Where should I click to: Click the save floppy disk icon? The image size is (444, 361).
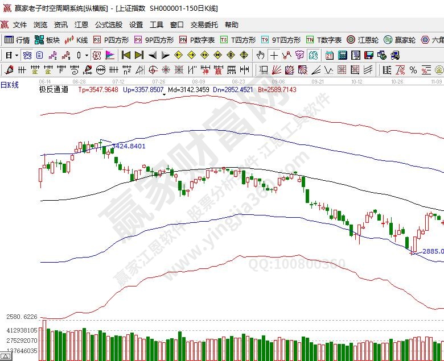(x=369, y=55)
